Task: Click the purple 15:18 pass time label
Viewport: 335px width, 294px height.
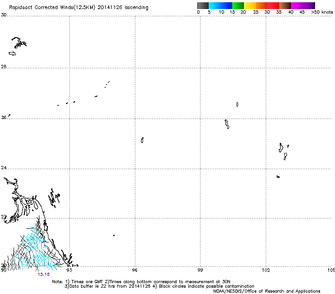Action: tap(43, 275)
